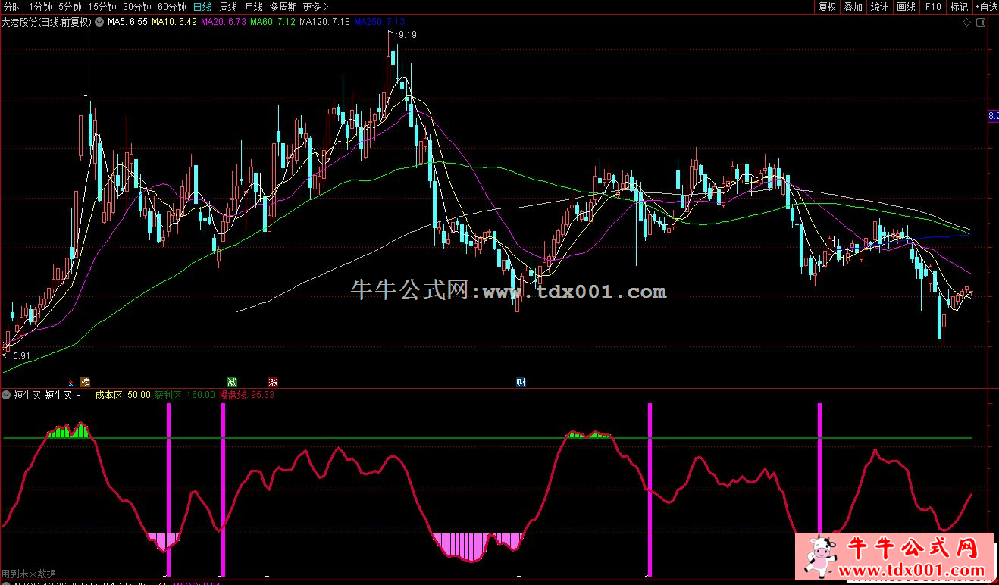
Task: Select the 日线 daily period tab
Action: 202,7
